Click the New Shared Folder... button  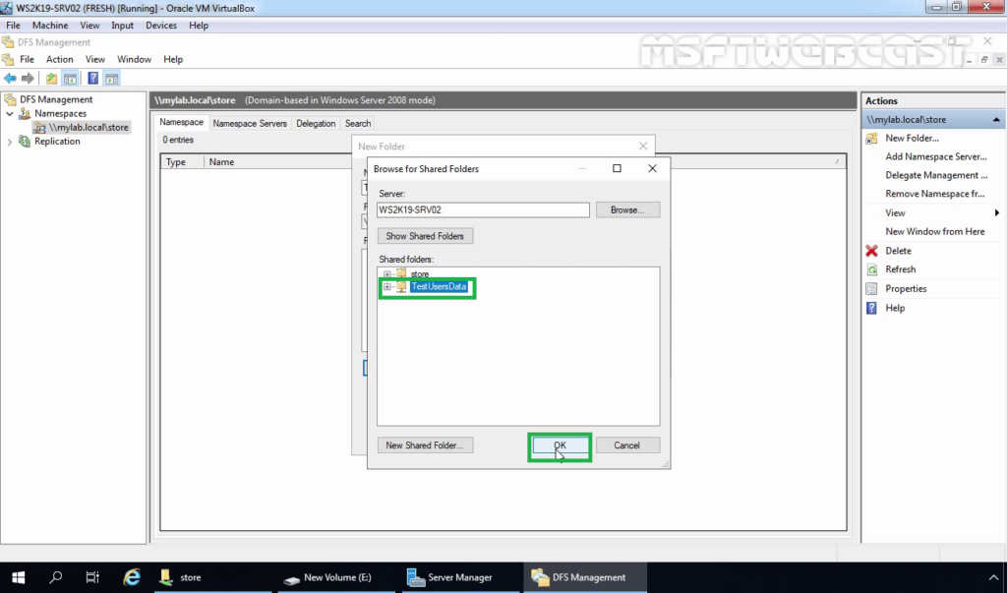pos(425,445)
